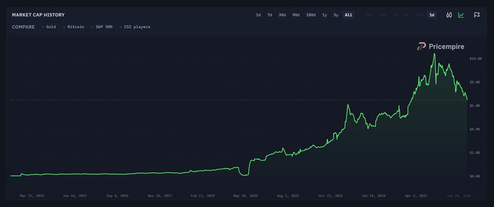Toggle Bitcoin comparison overlay
The width and height of the screenshot is (494, 207).
[x=74, y=27]
